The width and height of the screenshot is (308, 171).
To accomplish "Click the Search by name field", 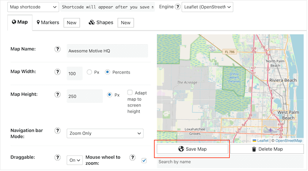I will 230,162.
